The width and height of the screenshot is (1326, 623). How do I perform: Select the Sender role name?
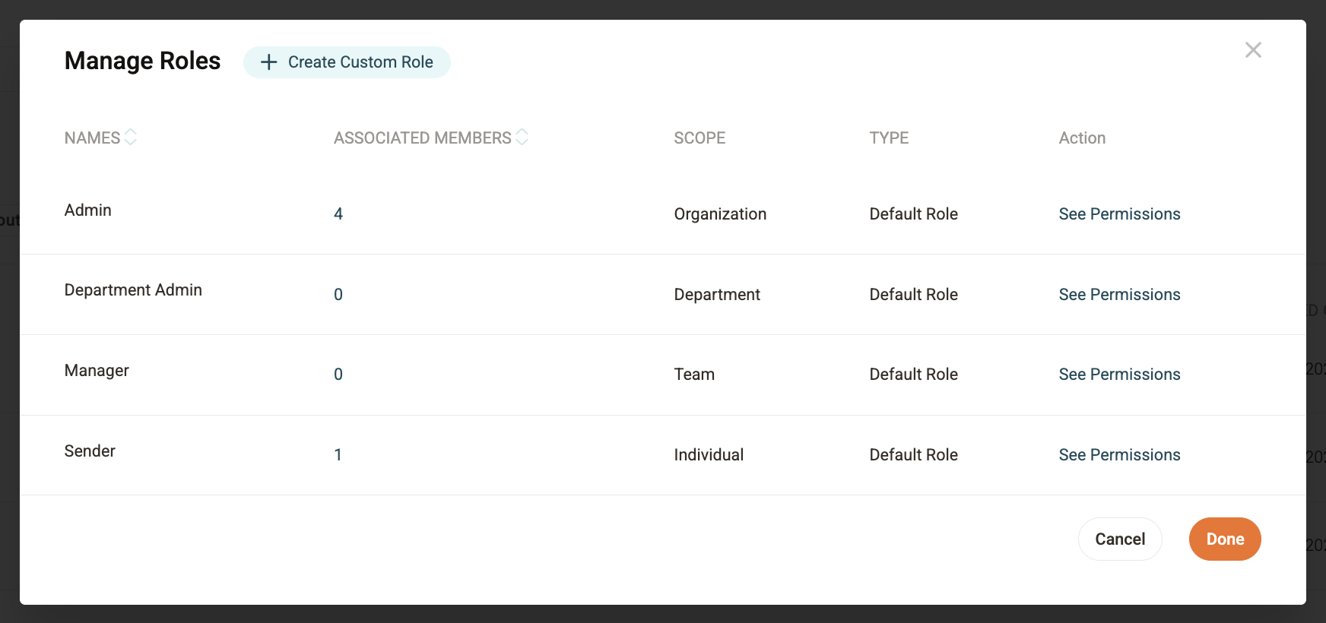click(x=90, y=451)
